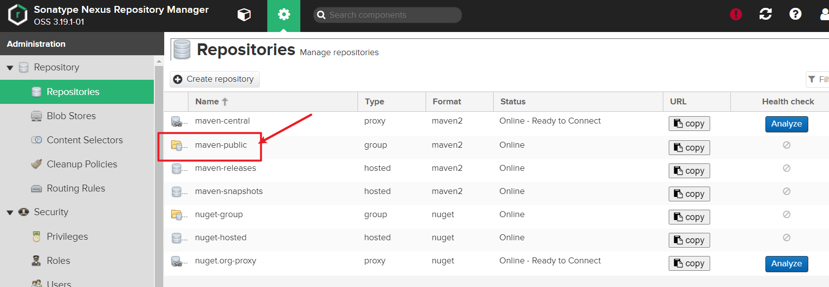Click the maven-snapshots hosted repository icon

click(177, 191)
